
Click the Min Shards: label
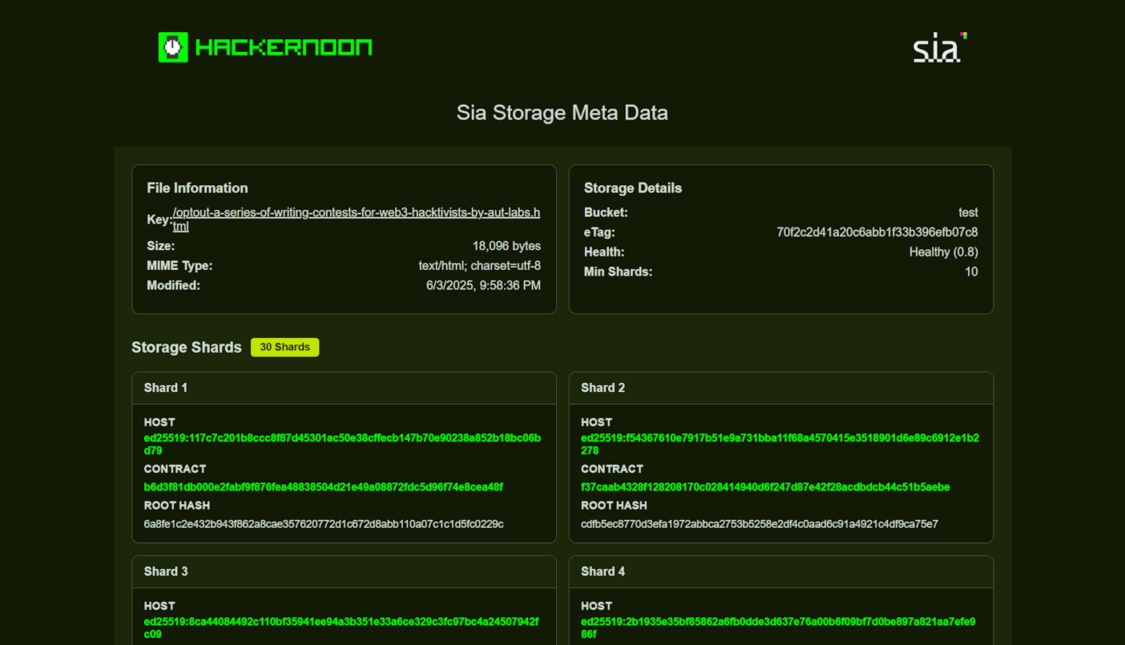pos(618,271)
